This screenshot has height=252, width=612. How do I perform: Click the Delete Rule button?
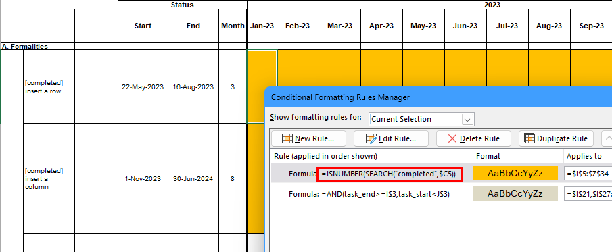pyautogui.click(x=473, y=138)
